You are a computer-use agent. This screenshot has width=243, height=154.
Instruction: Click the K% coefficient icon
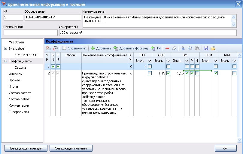55,48
